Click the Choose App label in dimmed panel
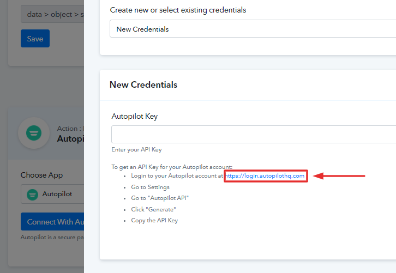 pyautogui.click(x=41, y=175)
